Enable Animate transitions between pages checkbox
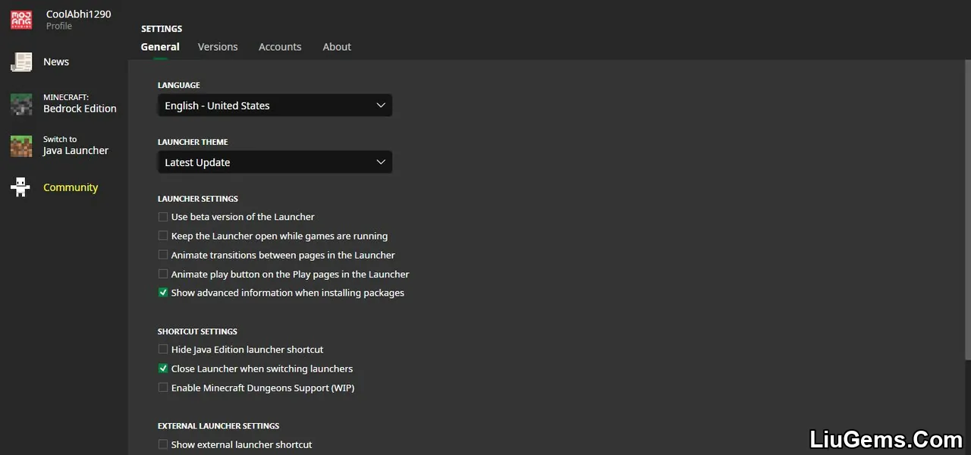Image resolution: width=971 pixels, height=455 pixels. point(163,255)
